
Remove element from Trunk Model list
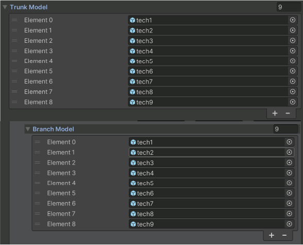pyautogui.click(x=288, y=113)
